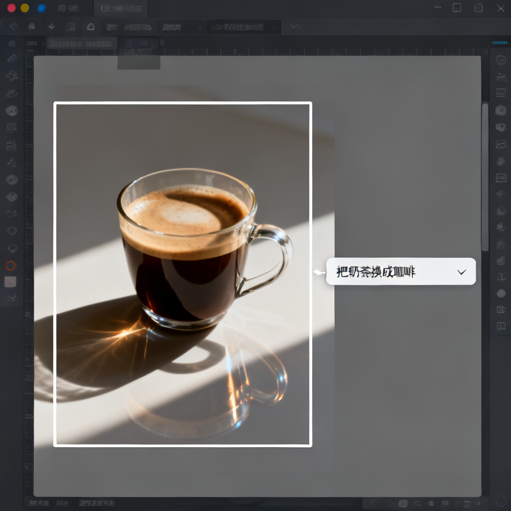Switch to the document tab in title bar
Image resolution: width=511 pixels, height=511 pixels.
pyautogui.click(x=121, y=8)
